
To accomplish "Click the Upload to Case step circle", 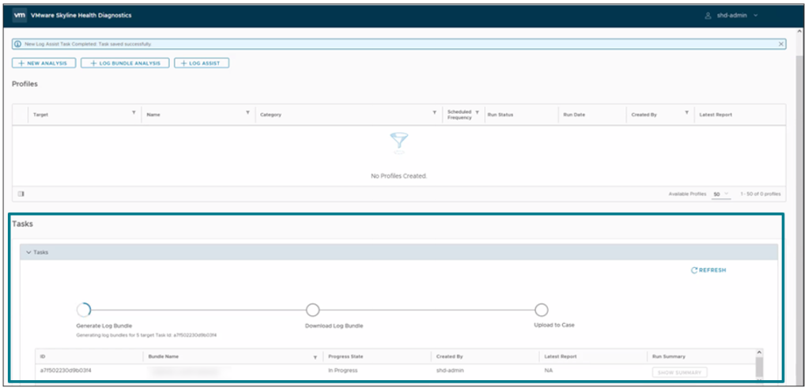I will 541,310.
